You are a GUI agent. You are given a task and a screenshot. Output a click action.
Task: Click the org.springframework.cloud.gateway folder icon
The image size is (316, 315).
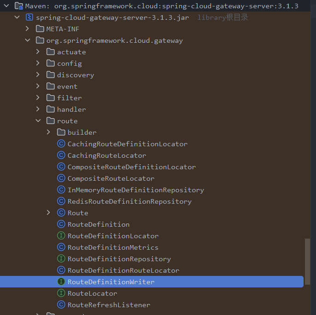(x=40, y=40)
